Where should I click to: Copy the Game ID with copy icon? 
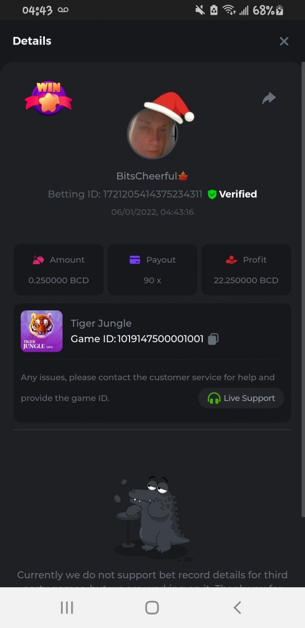[x=213, y=339]
